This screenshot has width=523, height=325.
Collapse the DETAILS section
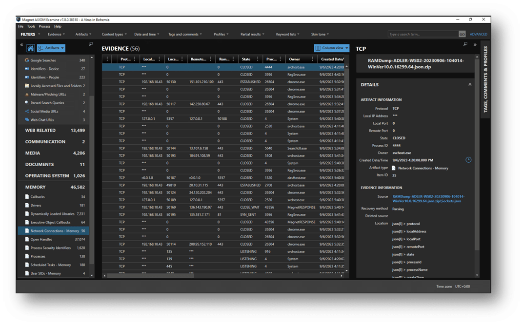click(x=470, y=84)
